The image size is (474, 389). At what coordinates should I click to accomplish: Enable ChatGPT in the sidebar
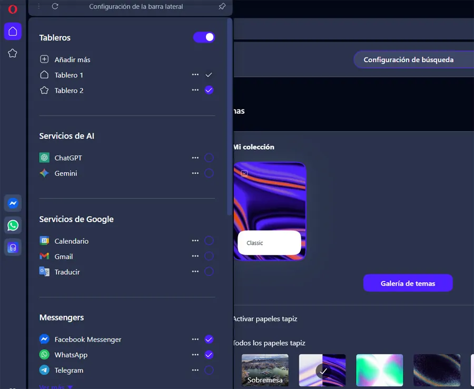click(209, 158)
